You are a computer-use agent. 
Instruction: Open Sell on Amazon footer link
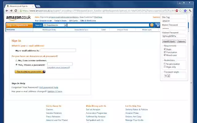(x=93, y=109)
